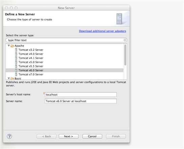Collapse the Basic tree node

9,78
